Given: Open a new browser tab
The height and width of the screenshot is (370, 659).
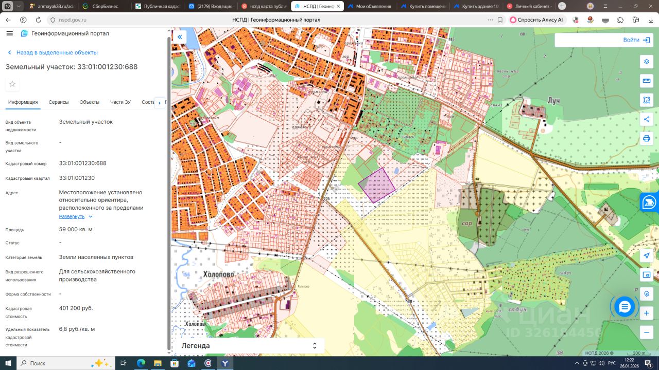Looking at the screenshot, I should pyautogui.click(x=562, y=6).
